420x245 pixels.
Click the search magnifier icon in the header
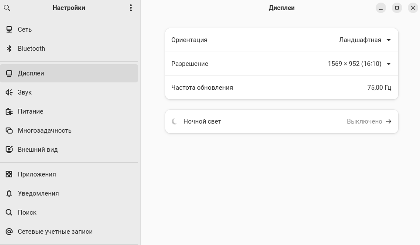[7, 8]
